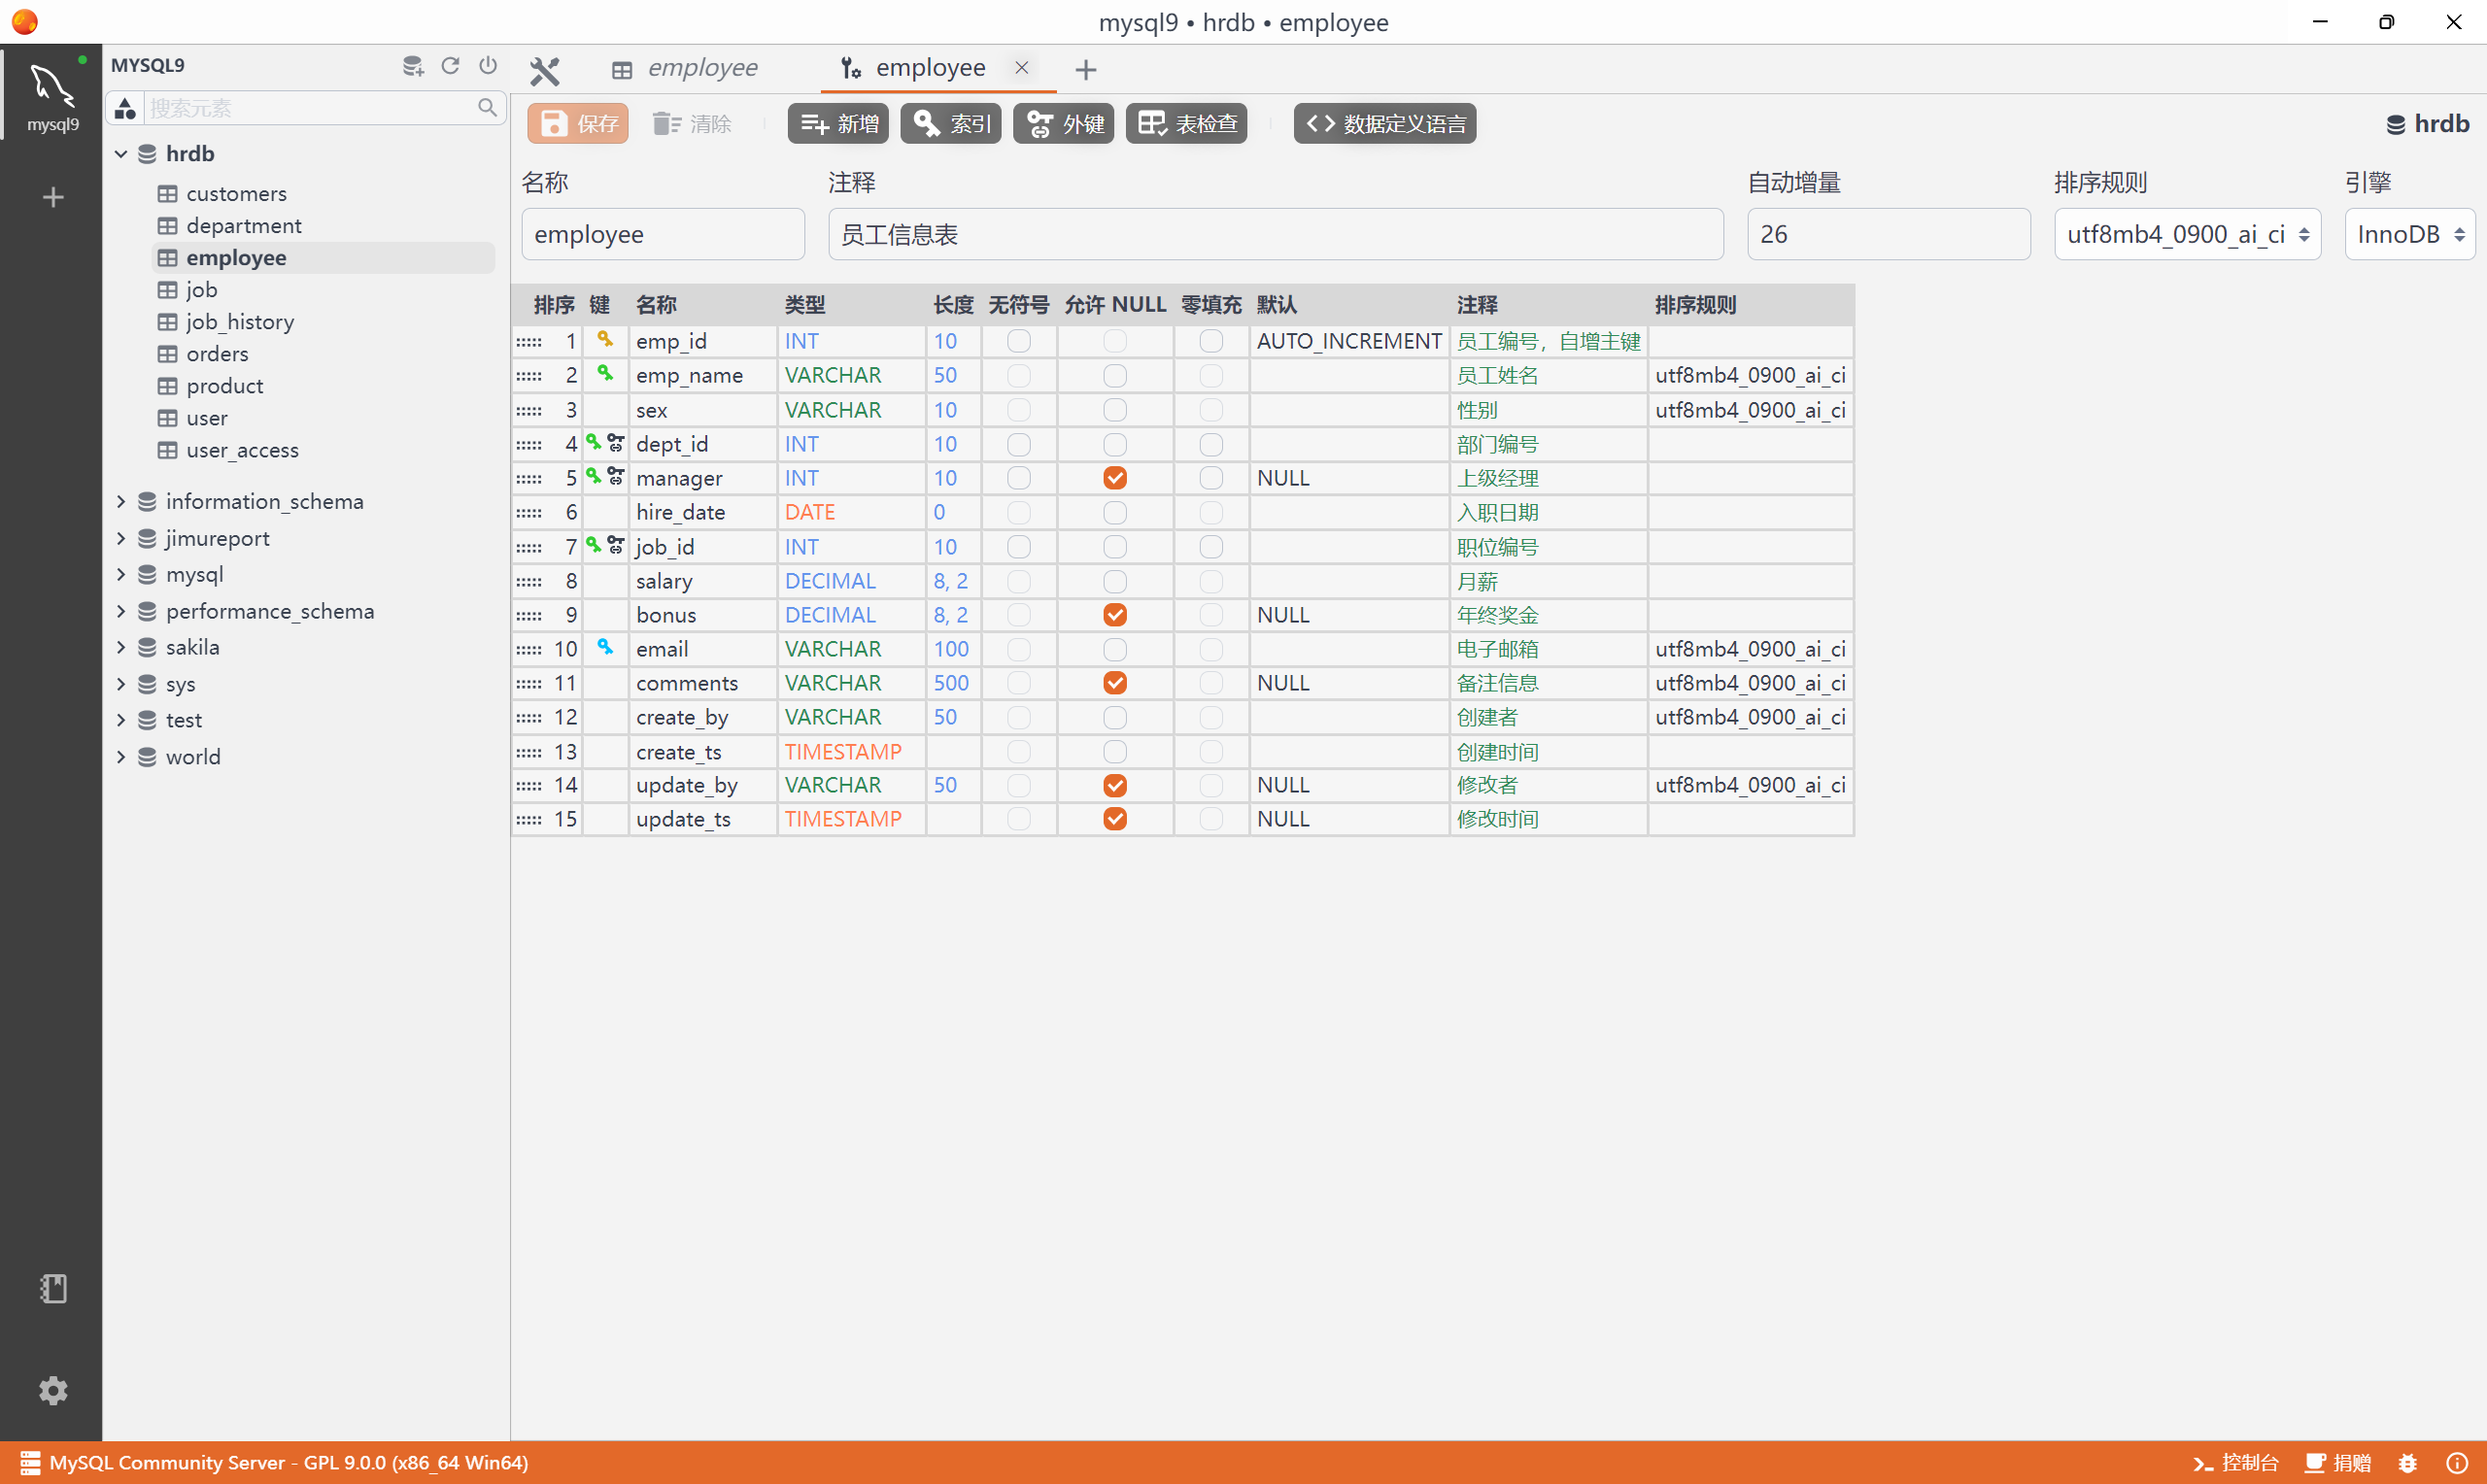
Task: Click the auto increment value field
Action: click(1886, 233)
